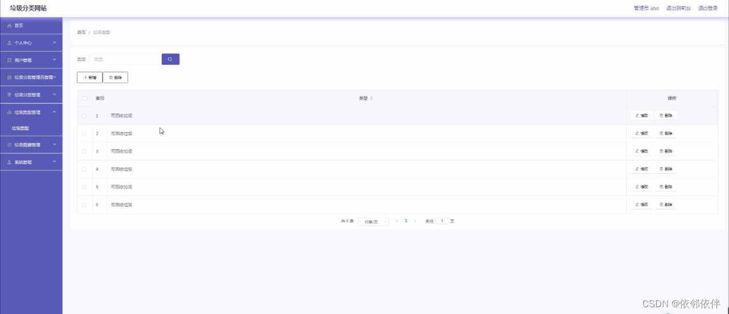The width and height of the screenshot is (729, 314).
Task: Expand 垃圾分类管理员管理 using its chevron
Action: (x=55, y=77)
